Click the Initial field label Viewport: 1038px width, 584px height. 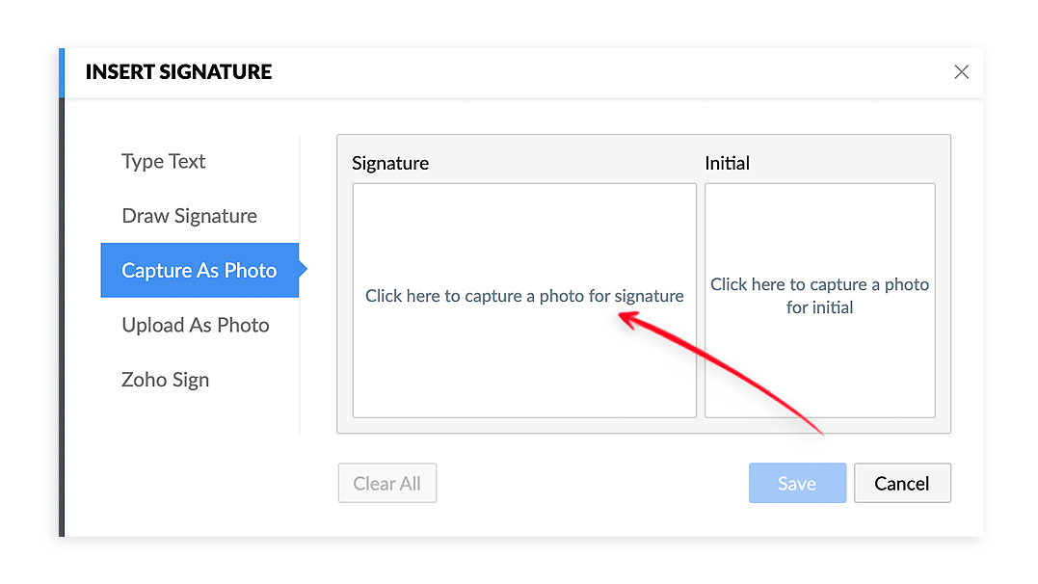pyautogui.click(x=727, y=164)
